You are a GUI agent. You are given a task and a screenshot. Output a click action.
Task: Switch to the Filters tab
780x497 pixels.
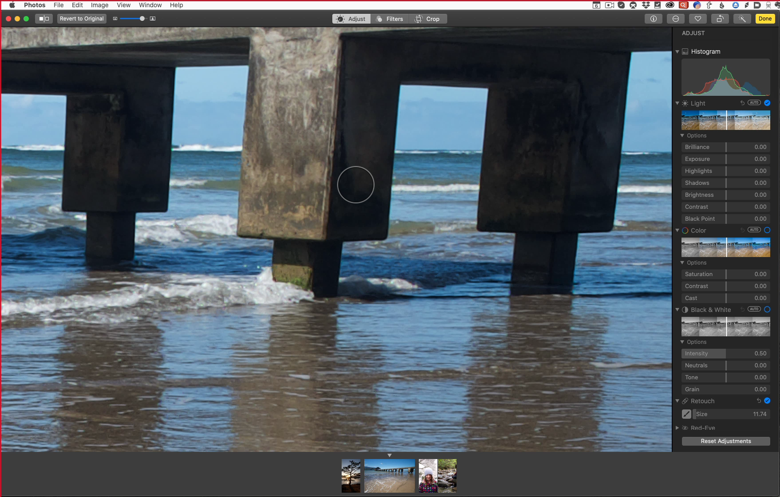pos(390,19)
